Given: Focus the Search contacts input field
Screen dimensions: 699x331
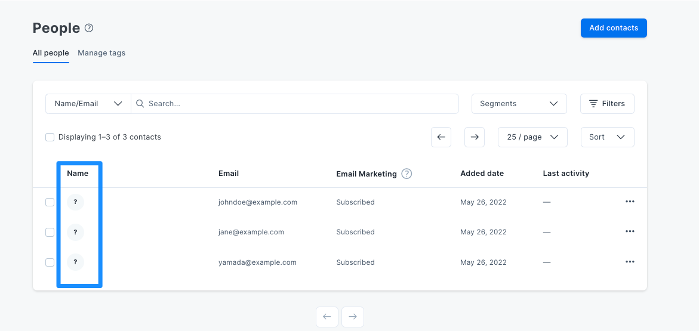Looking at the screenshot, I should coord(295,104).
